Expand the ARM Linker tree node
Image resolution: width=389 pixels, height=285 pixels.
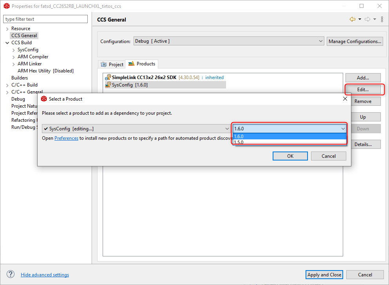pos(13,64)
